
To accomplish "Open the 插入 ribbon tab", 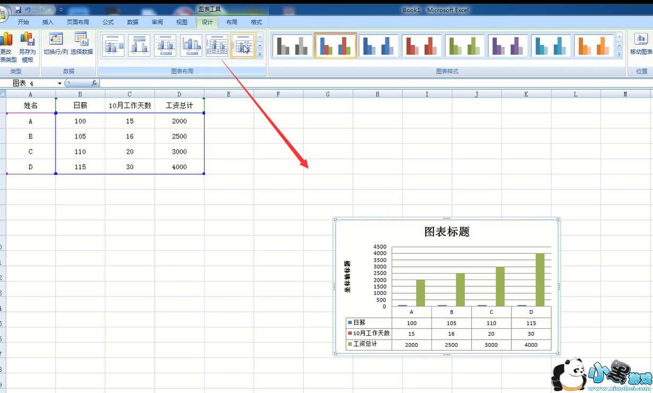I will coord(48,22).
